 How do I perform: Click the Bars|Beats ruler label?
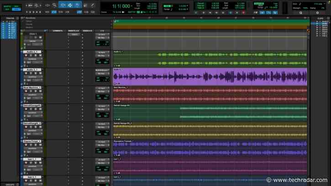pos(31,18)
